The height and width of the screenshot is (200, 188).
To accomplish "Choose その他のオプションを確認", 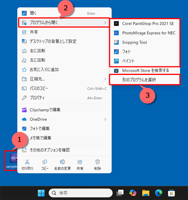I will coord(64,150).
